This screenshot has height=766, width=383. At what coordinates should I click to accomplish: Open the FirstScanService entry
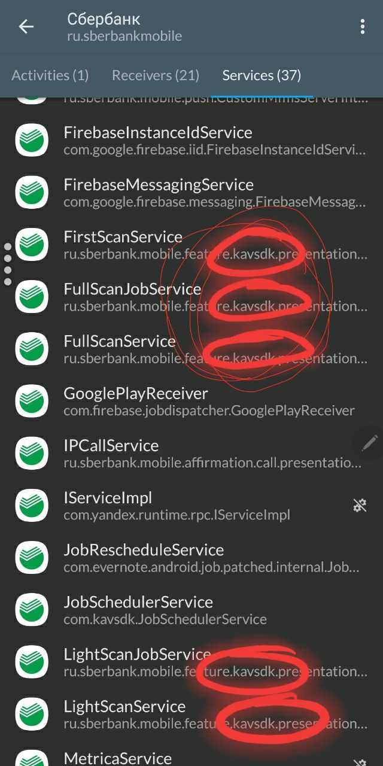click(x=191, y=244)
